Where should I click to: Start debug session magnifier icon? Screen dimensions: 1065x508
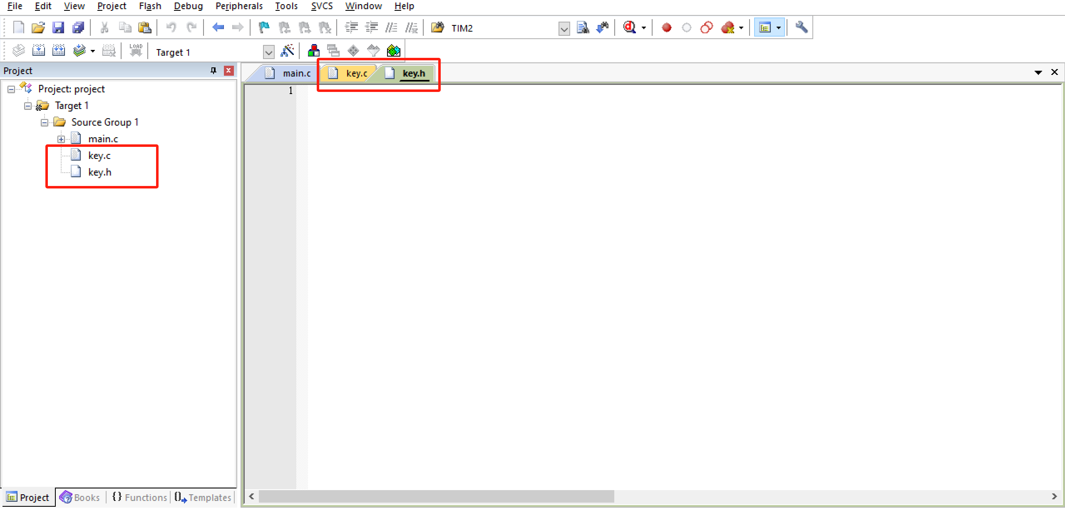pyautogui.click(x=629, y=28)
